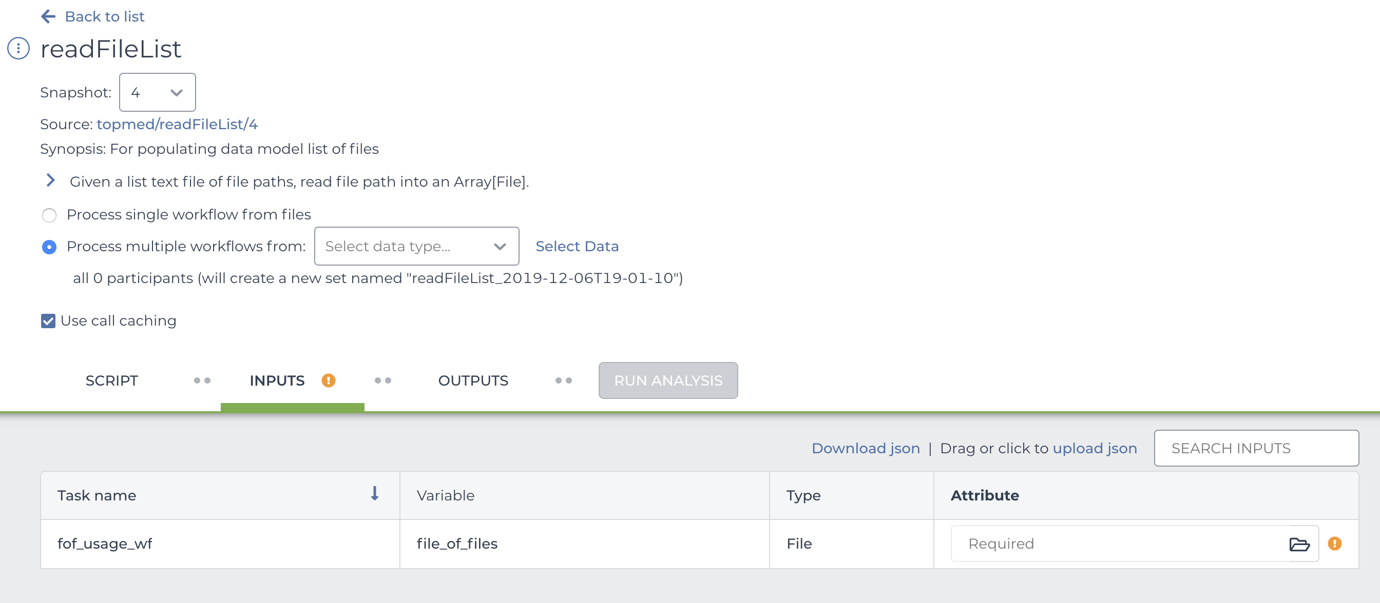Open the workflow options menu circle icon

click(x=18, y=49)
